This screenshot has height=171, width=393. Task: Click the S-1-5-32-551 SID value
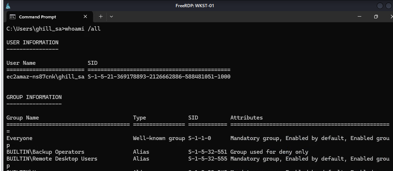click(207, 152)
